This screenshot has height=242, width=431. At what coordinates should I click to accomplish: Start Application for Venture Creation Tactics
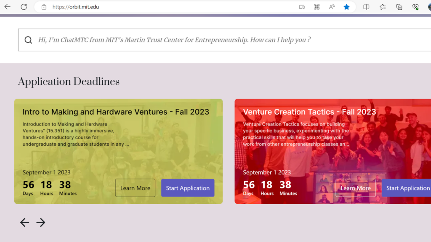(x=407, y=188)
